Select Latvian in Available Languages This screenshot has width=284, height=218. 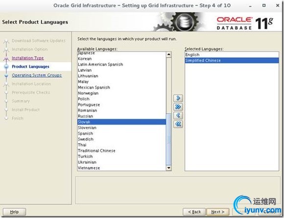coord(121,70)
